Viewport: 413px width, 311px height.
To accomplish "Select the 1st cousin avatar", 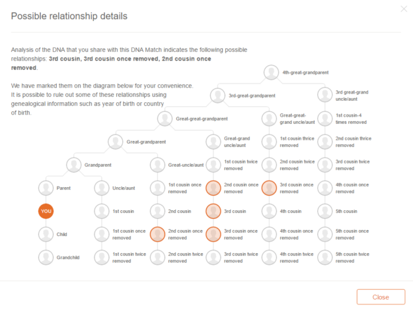I will coord(102,212).
